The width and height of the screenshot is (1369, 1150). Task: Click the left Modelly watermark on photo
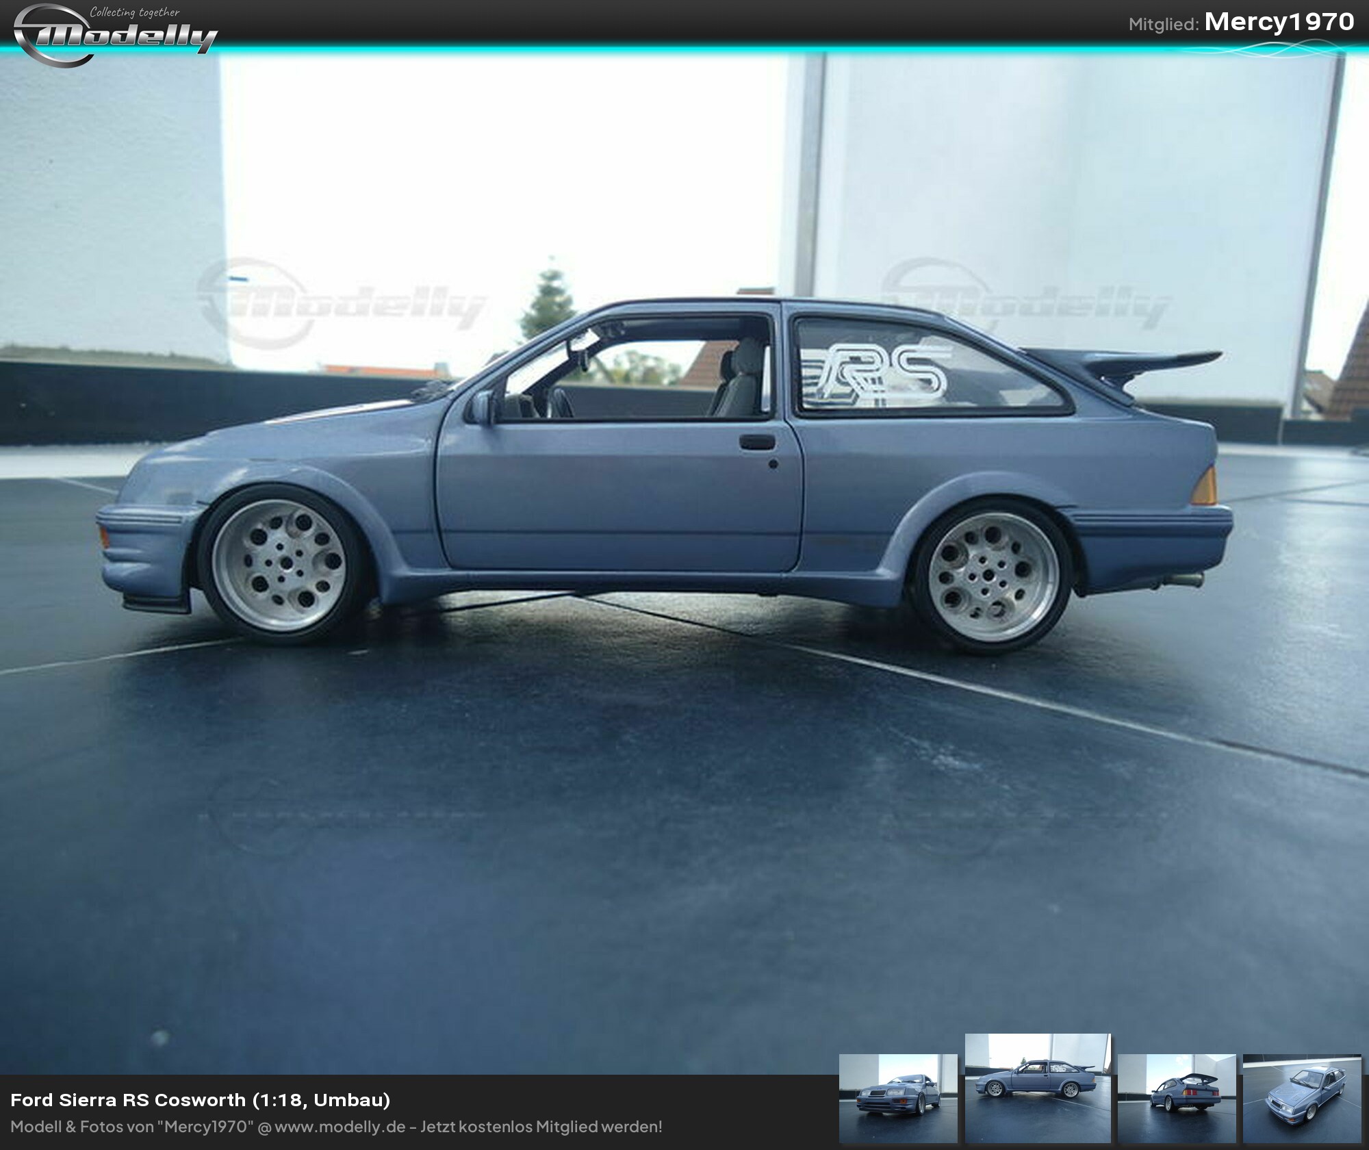(342, 303)
